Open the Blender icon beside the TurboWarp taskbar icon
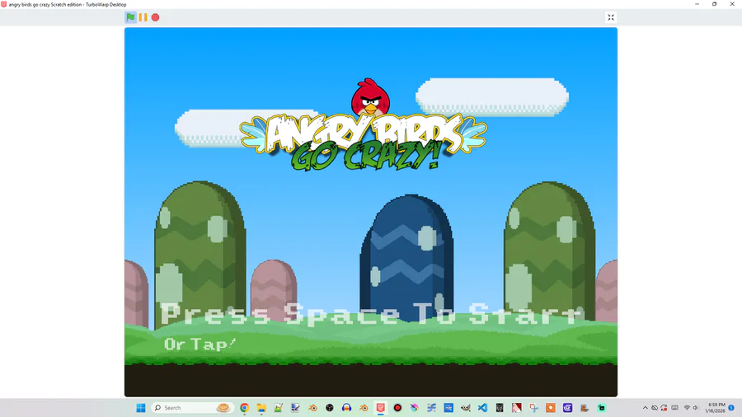742x417 pixels. coord(364,408)
